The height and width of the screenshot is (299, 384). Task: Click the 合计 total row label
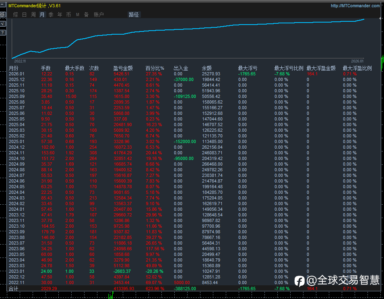(13, 289)
